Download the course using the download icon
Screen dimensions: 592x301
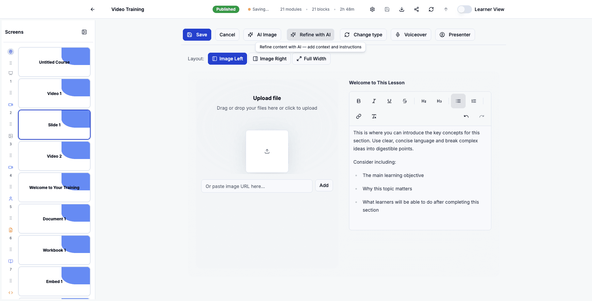pos(401,9)
